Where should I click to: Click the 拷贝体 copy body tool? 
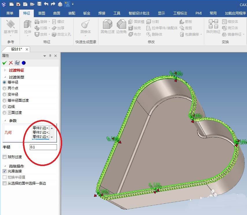point(230,28)
